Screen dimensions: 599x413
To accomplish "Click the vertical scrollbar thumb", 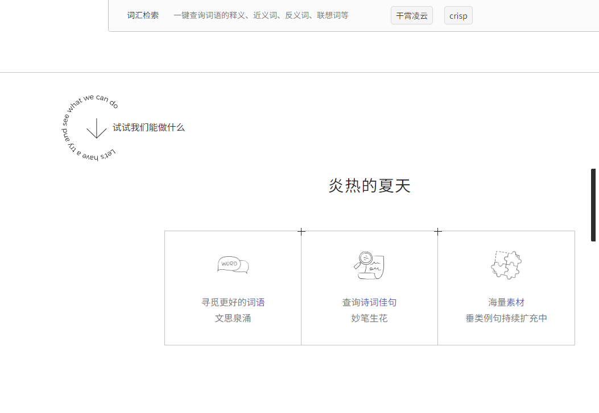I will point(593,205).
